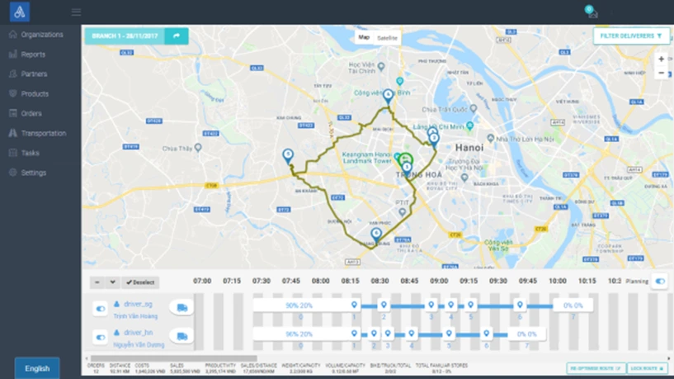Click the 96% 20% start block of driver_hn
The width and height of the screenshot is (674, 379).
[299, 334]
